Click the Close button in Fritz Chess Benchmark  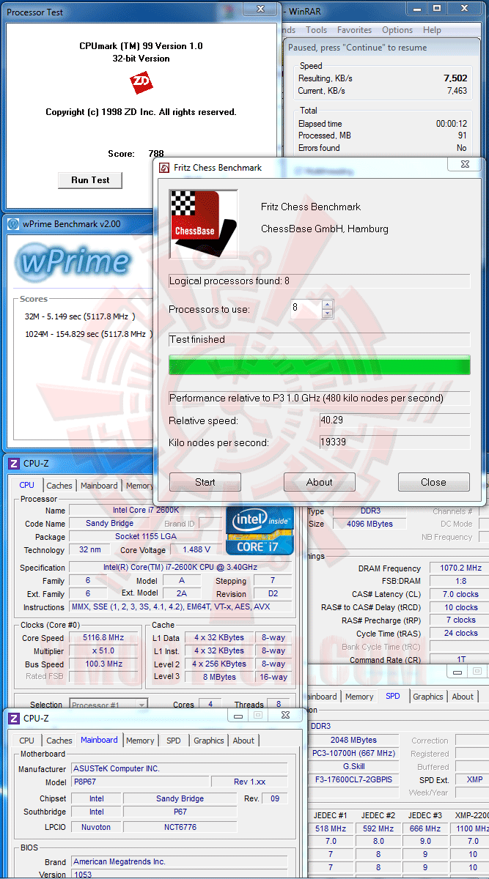click(433, 482)
